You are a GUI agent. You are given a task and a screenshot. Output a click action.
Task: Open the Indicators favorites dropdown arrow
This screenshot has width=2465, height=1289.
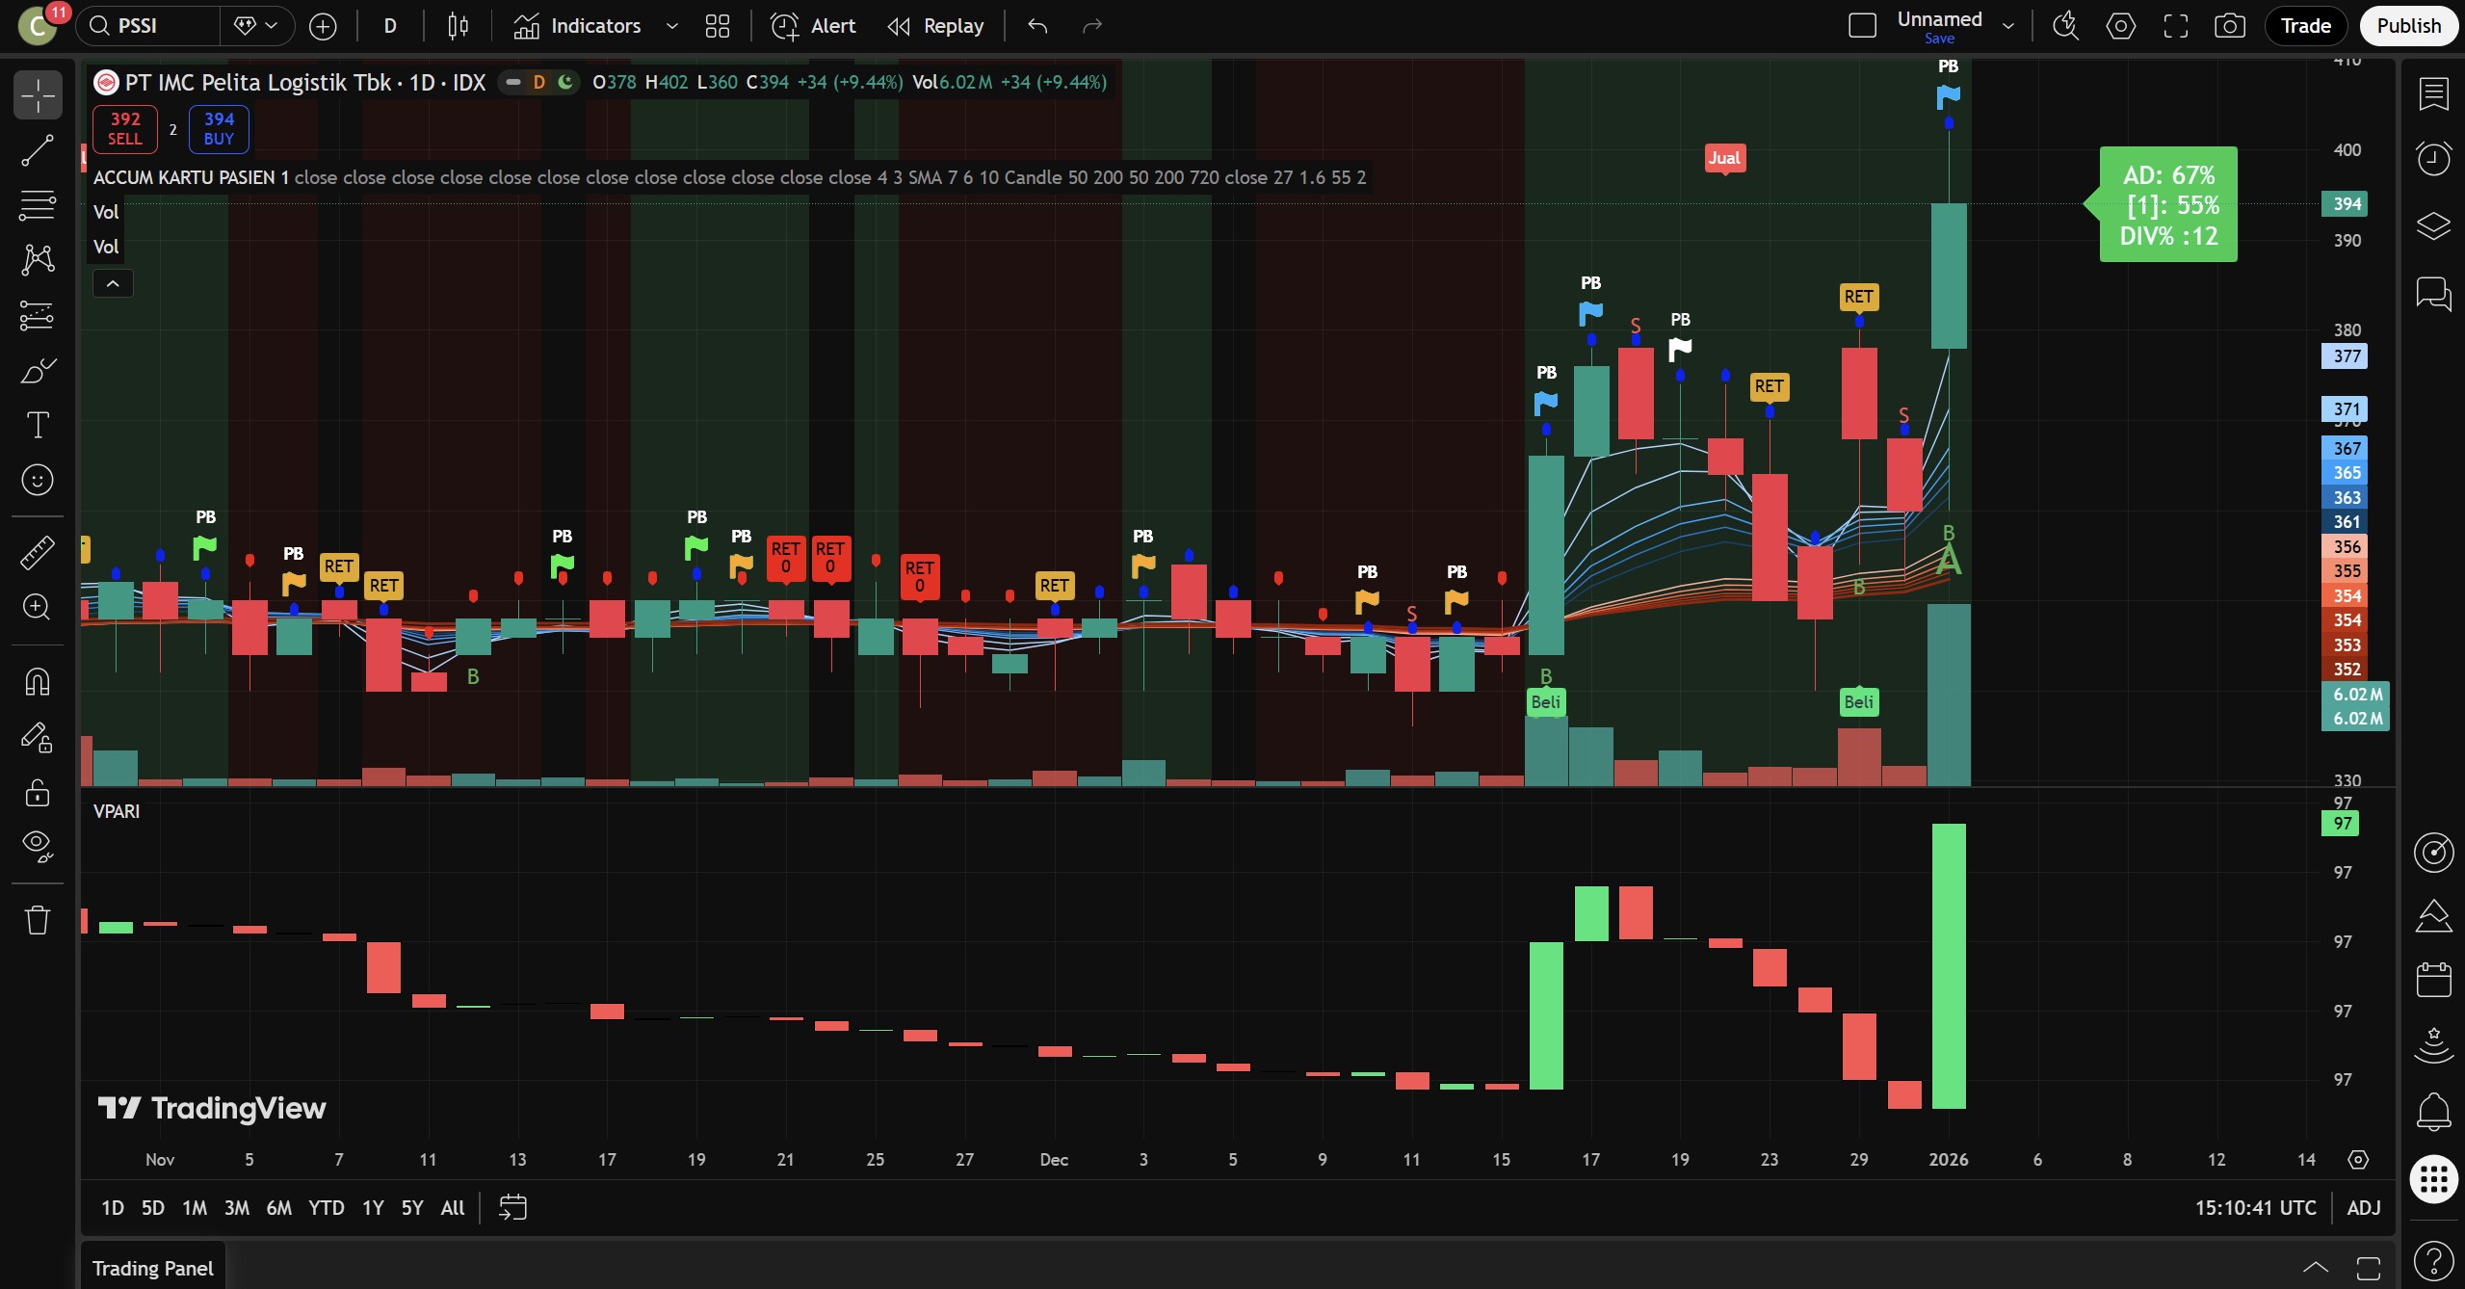(x=672, y=26)
